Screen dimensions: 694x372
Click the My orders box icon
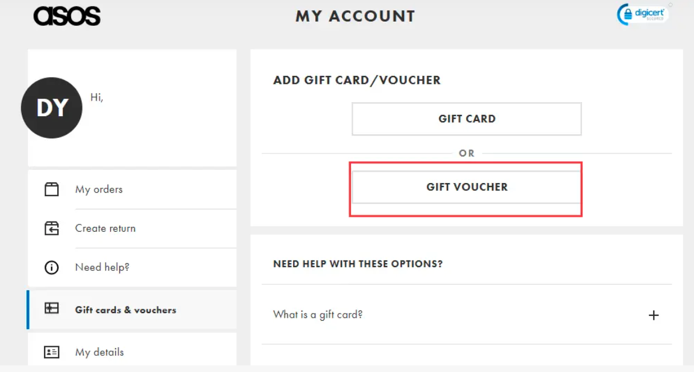(x=52, y=189)
